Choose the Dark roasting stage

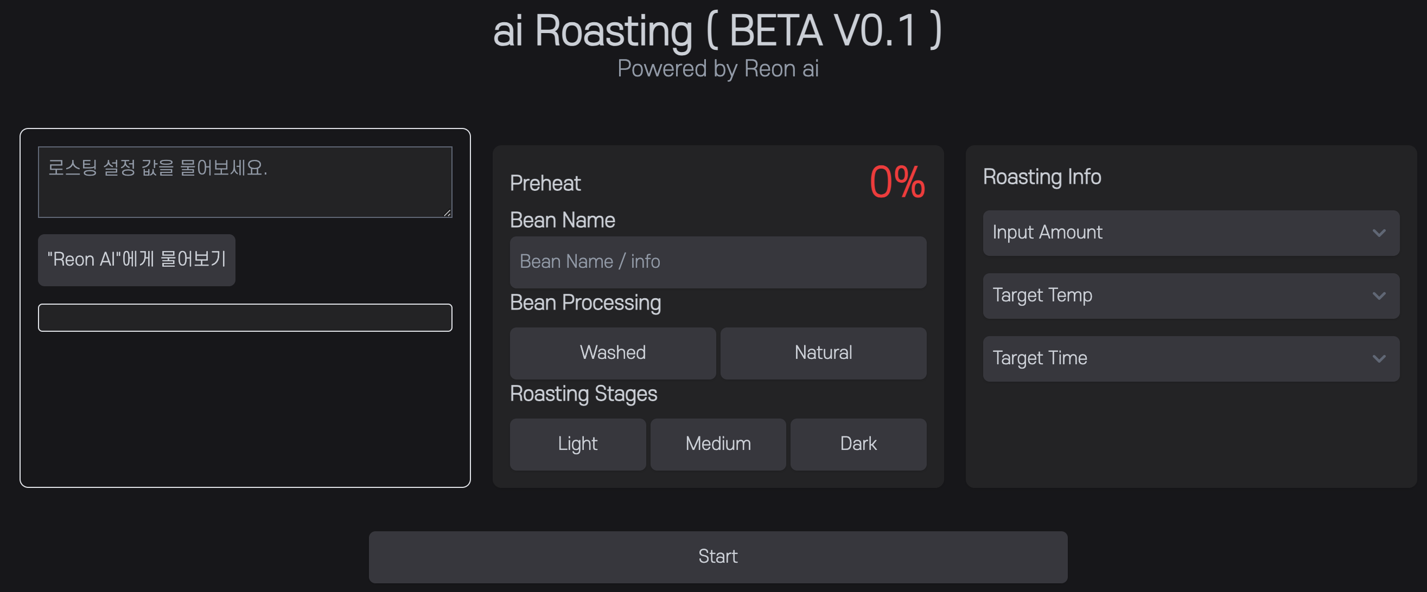857,443
